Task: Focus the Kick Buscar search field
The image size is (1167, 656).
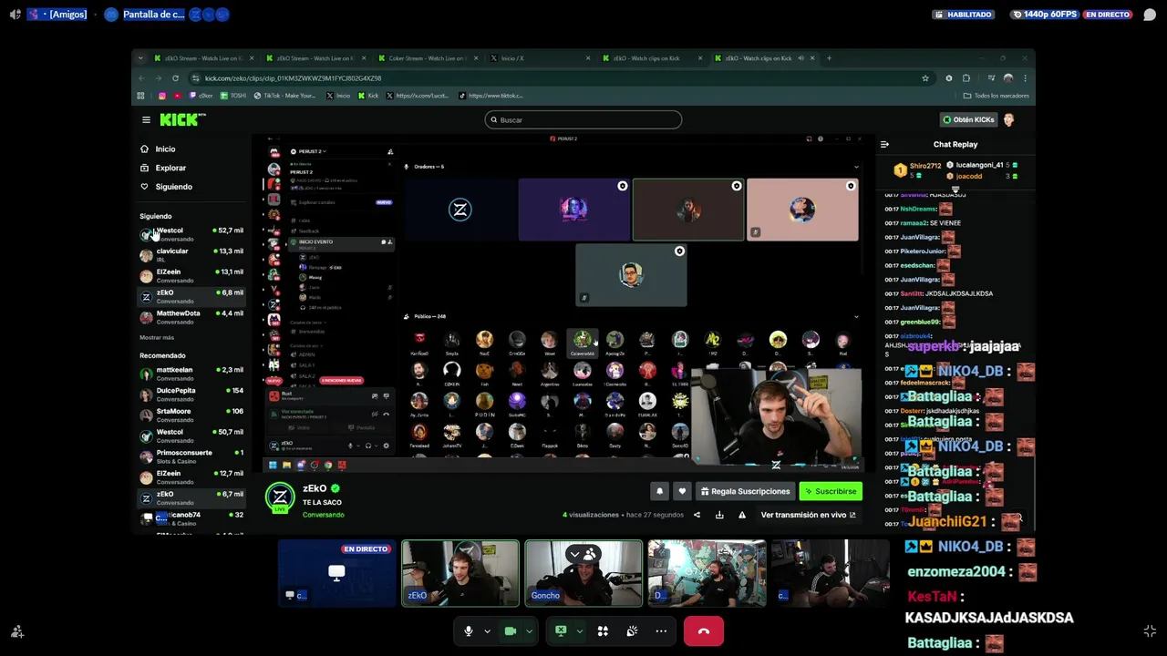Action: (583, 119)
